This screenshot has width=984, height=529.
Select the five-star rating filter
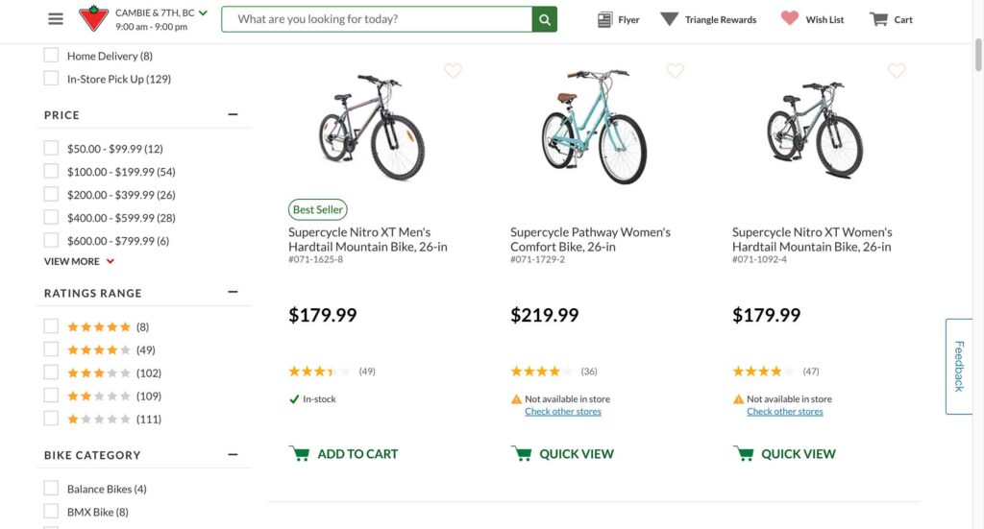coord(51,326)
